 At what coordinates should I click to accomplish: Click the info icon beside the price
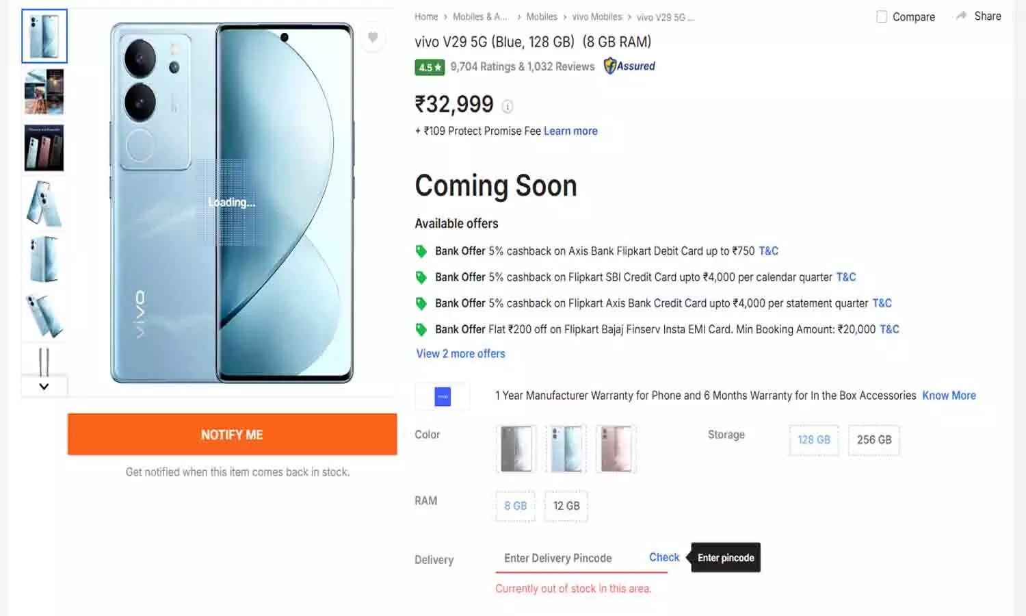(x=506, y=107)
